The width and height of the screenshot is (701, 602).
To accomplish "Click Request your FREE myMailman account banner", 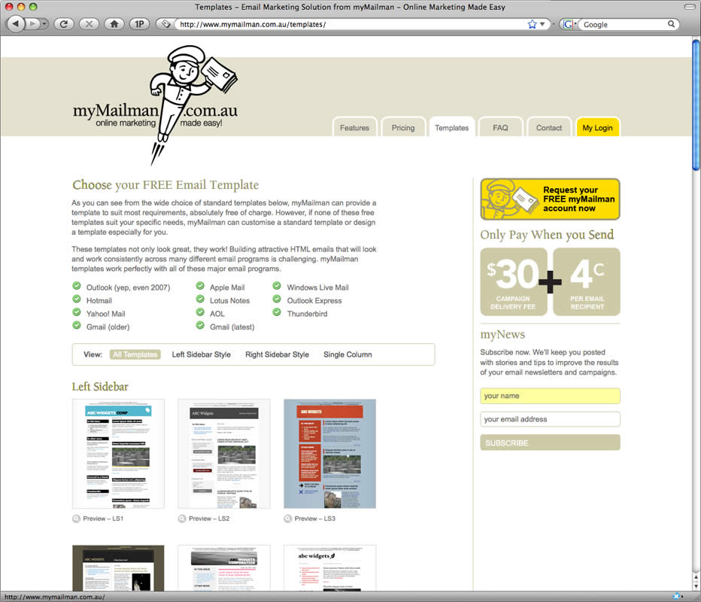I will pos(550,199).
